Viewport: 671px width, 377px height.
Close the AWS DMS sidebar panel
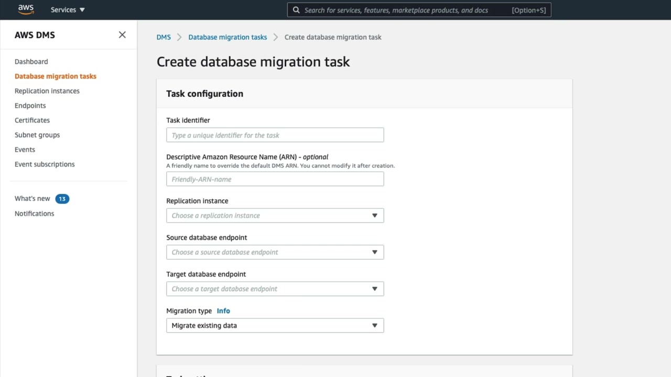pos(122,35)
